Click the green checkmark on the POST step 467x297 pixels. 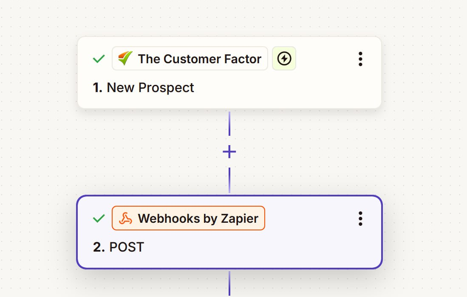click(x=98, y=218)
